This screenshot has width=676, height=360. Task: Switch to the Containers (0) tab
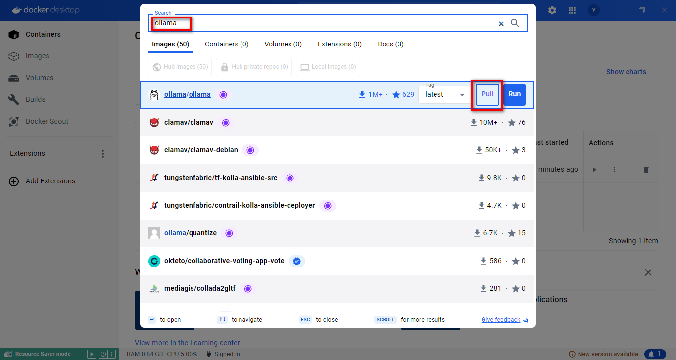[x=227, y=44]
